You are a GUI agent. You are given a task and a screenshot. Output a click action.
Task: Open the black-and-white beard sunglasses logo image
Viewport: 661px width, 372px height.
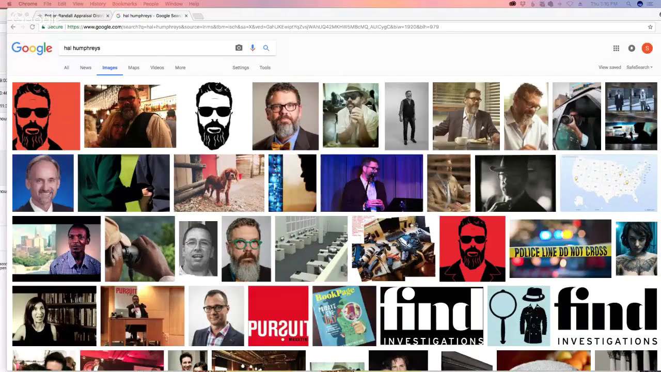pos(214,116)
